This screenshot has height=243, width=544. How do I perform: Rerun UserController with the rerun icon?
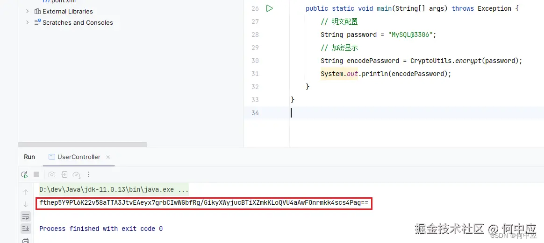[24, 174]
